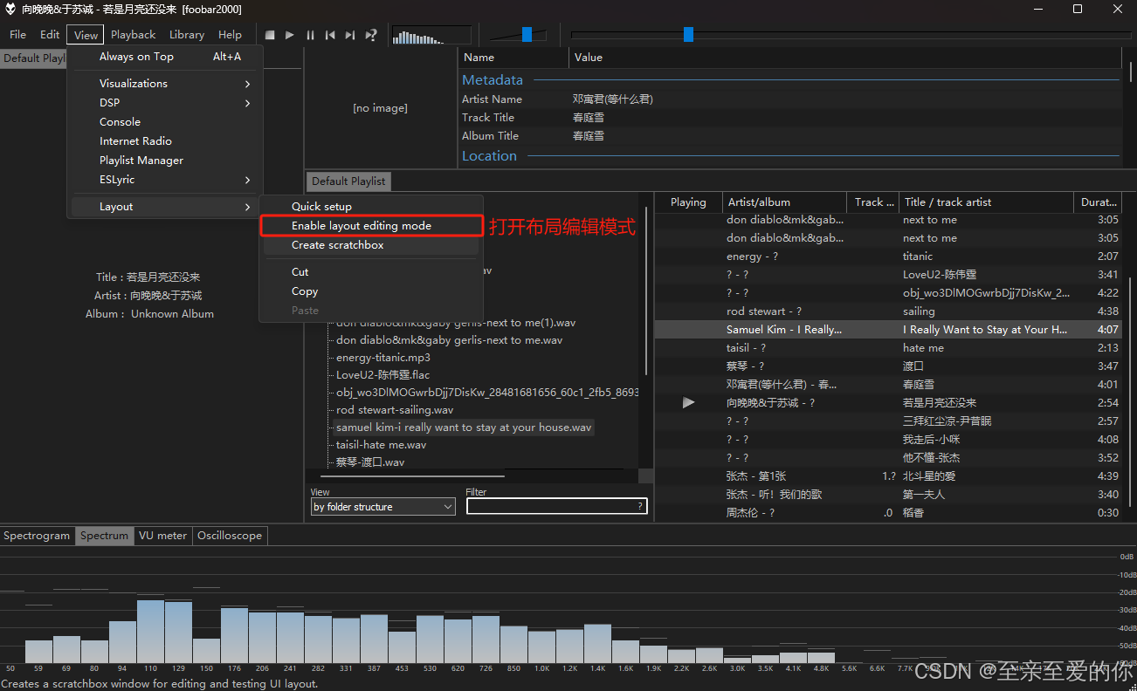1137x691 pixels.
Task: Open the Playback menu
Action: tap(133, 34)
